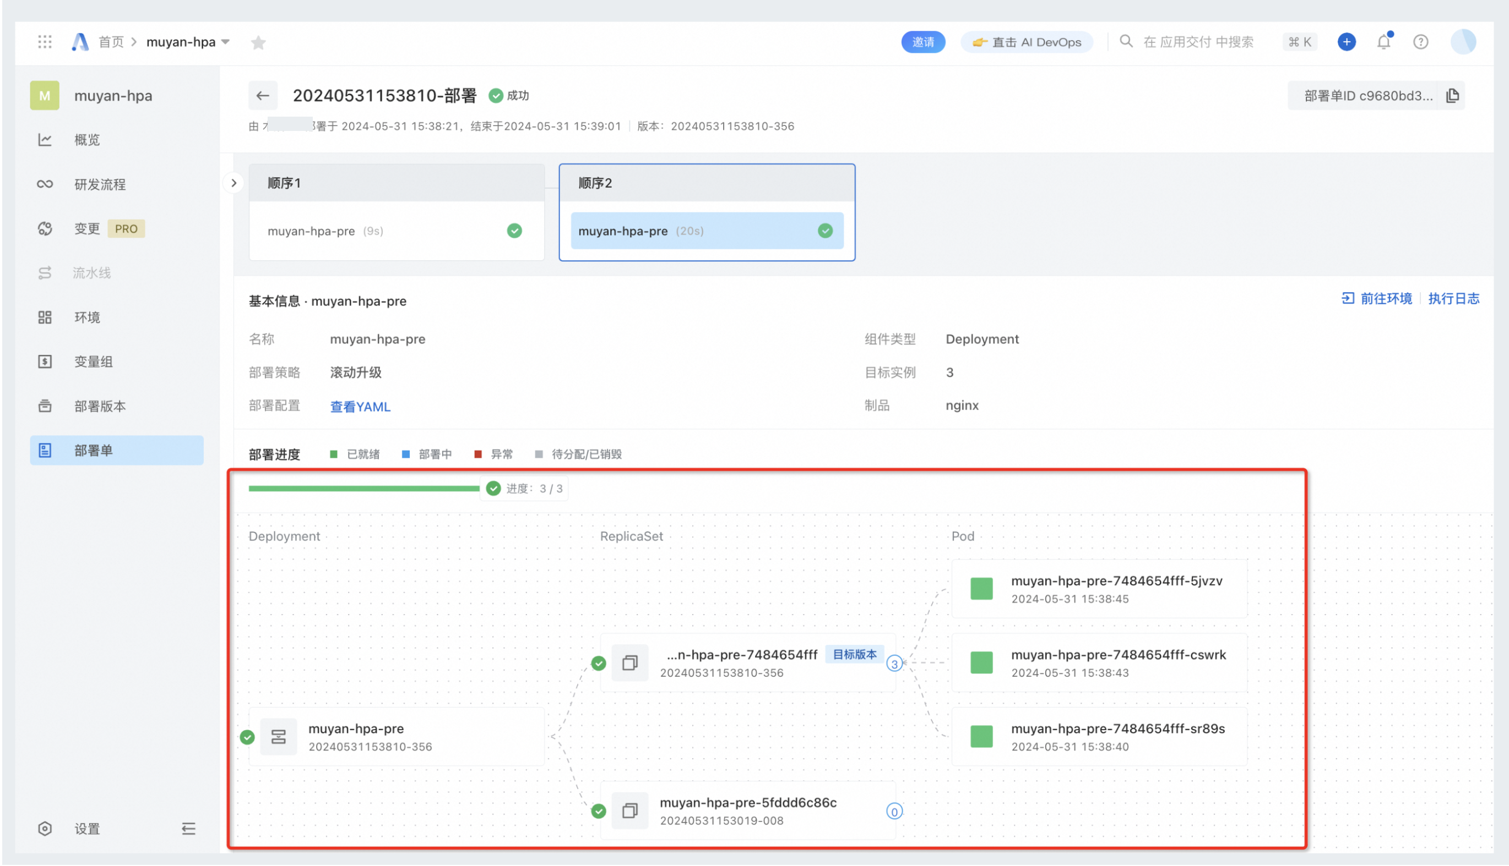Click the 邀请 invite button
The width and height of the screenshot is (1509, 866).
click(x=922, y=42)
